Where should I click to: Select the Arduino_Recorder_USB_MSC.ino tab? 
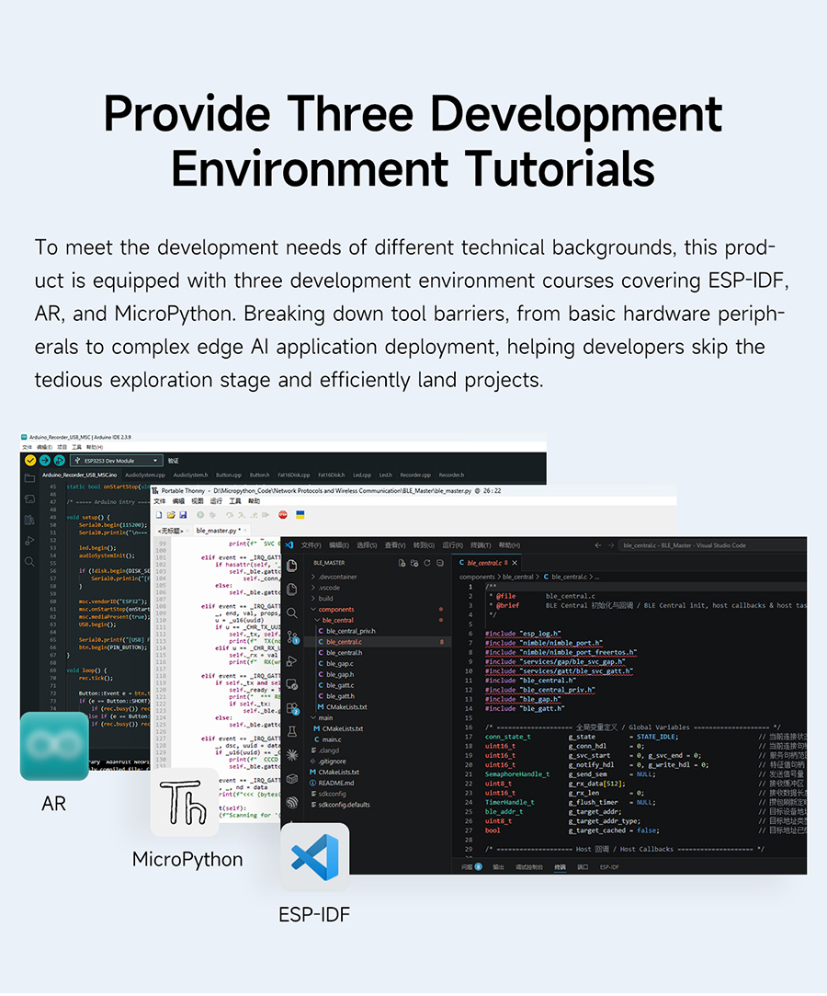click(79, 475)
